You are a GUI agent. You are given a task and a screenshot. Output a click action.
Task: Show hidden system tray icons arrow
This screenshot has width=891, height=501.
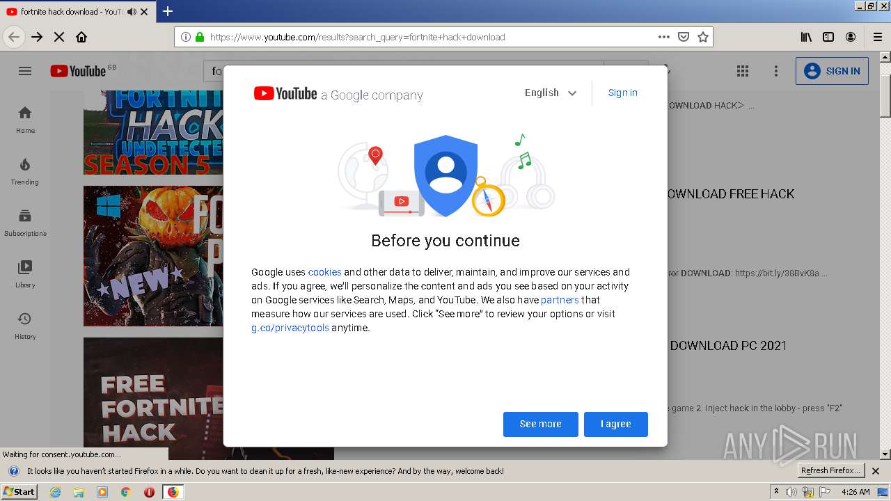(x=777, y=492)
